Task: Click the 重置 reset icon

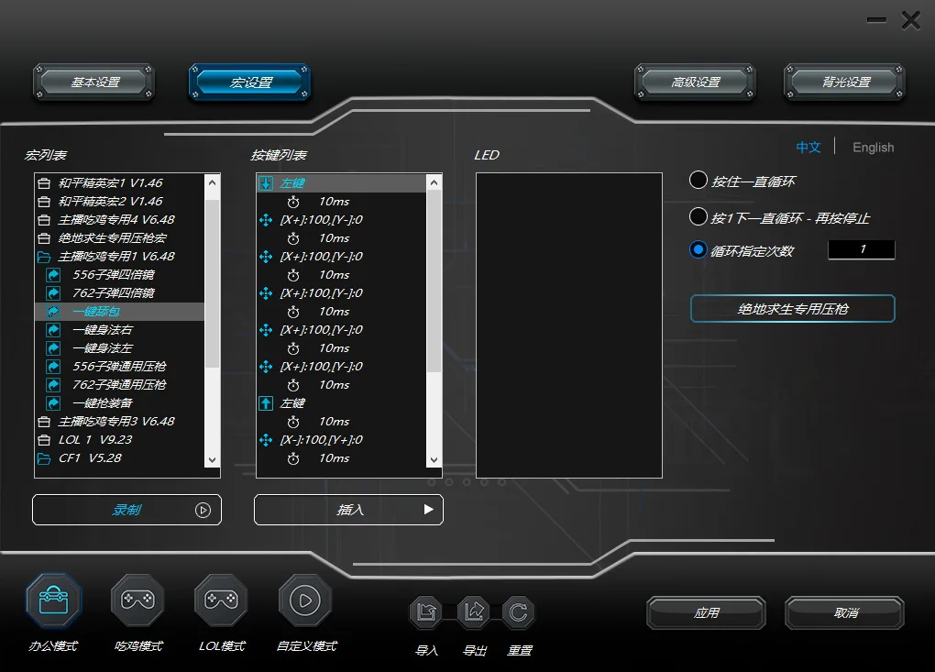Action: coord(518,612)
